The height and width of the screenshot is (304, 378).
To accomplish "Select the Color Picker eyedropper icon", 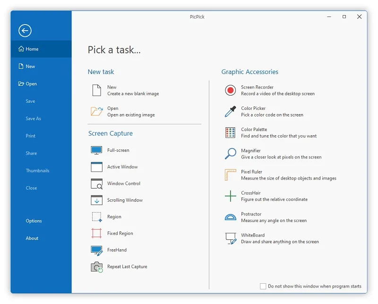I will [x=230, y=112].
